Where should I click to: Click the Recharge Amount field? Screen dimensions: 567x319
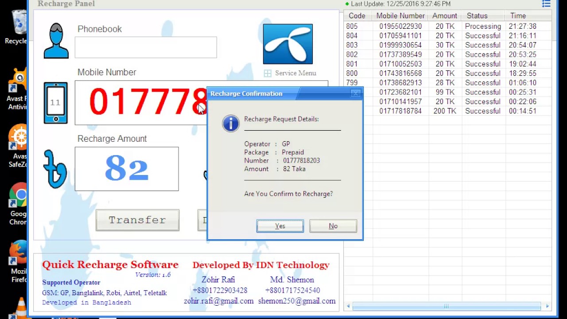point(127,169)
